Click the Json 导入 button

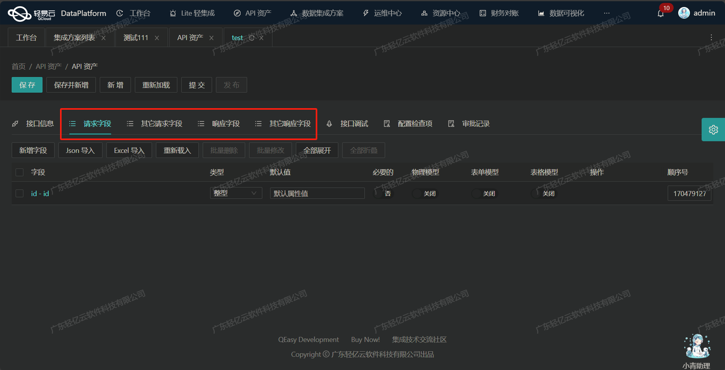coord(80,150)
